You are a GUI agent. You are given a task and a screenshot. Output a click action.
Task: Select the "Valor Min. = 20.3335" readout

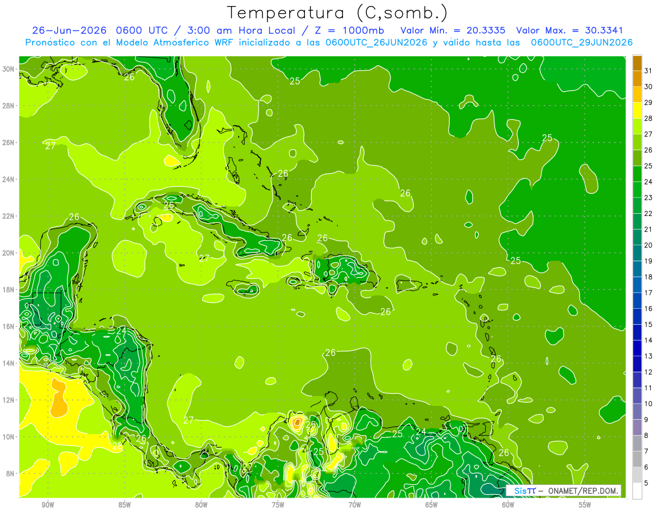[x=454, y=30]
